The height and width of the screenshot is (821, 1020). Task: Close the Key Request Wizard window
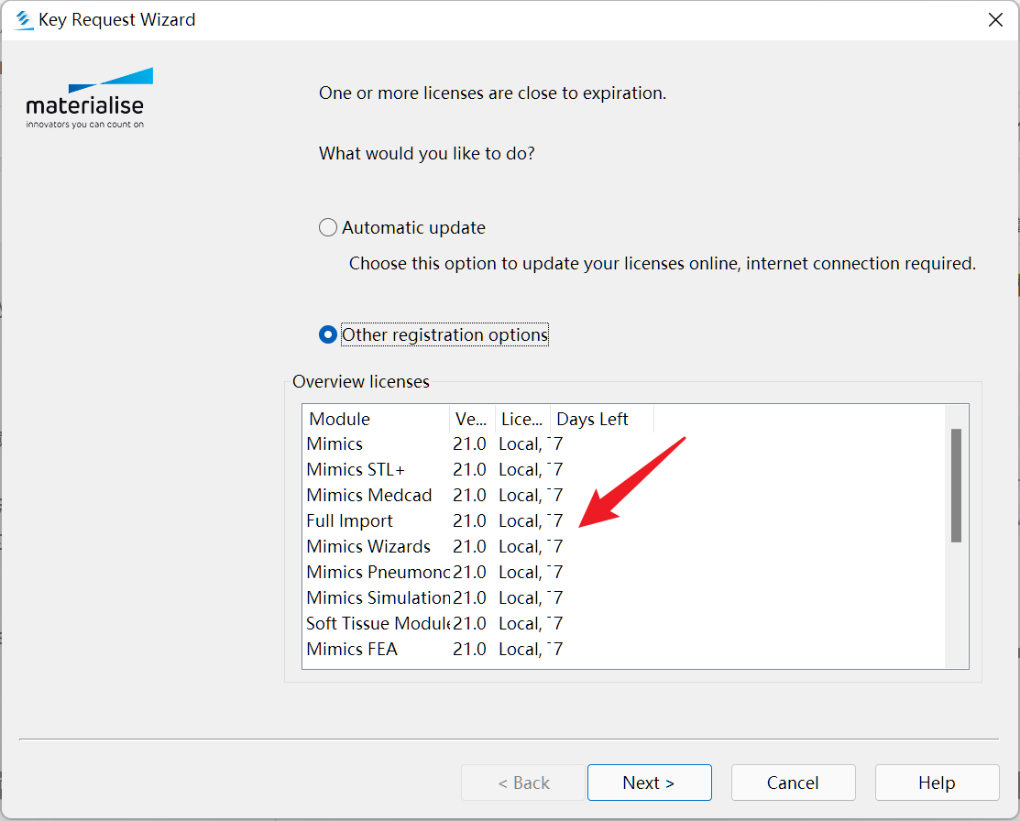pyautogui.click(x=995, y=19)
